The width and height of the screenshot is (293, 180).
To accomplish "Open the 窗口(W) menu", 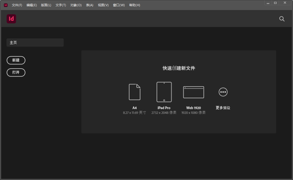I will click(x=119, y=5).
